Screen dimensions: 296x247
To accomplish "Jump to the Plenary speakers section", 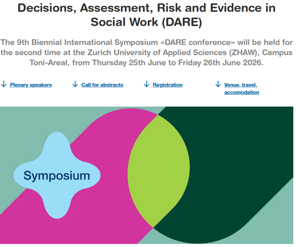I will [31, 85].
